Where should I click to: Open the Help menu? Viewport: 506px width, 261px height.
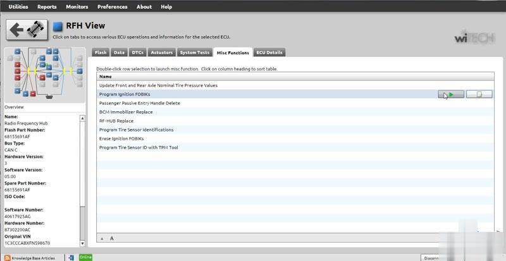(x=166, y=6)
